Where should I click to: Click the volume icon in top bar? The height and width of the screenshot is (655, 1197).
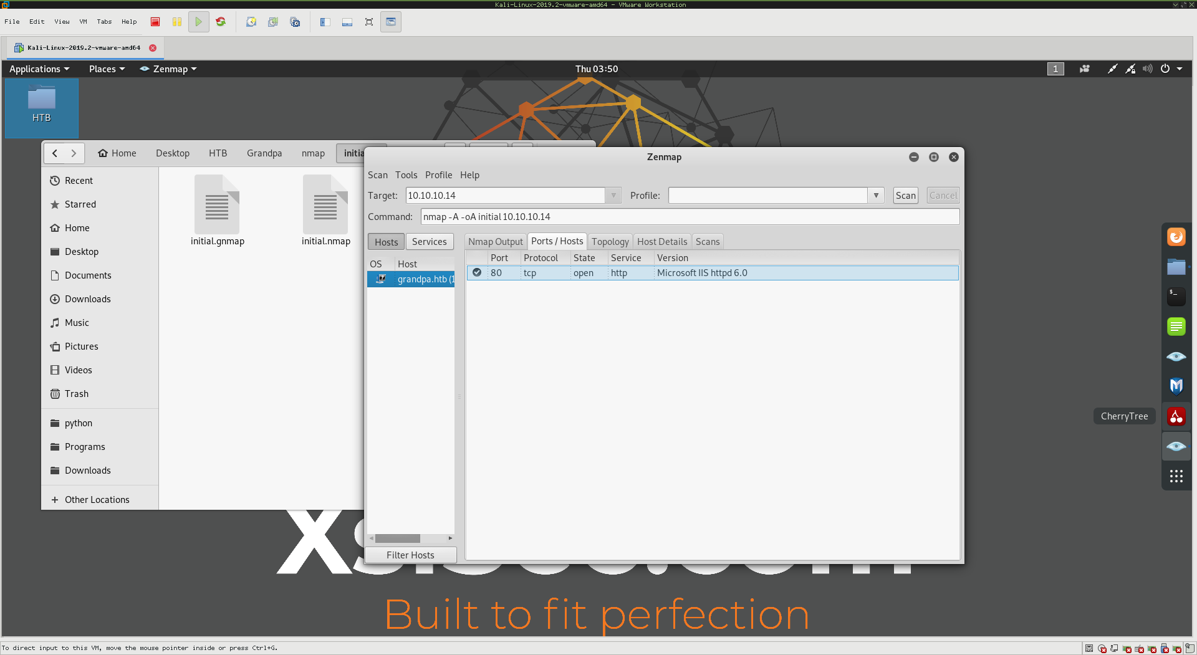(x=1148, y=69)
